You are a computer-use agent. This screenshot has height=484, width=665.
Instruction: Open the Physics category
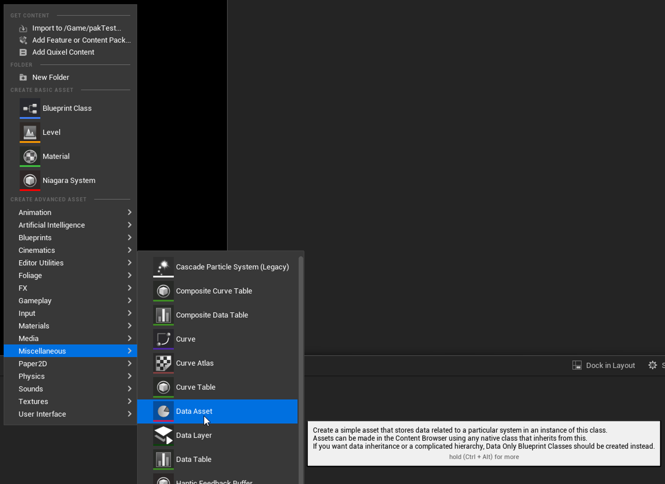[70, 376]
